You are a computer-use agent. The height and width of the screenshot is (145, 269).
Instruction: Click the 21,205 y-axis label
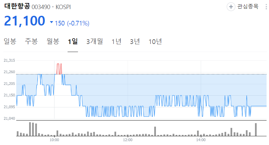tap(9, 84)
